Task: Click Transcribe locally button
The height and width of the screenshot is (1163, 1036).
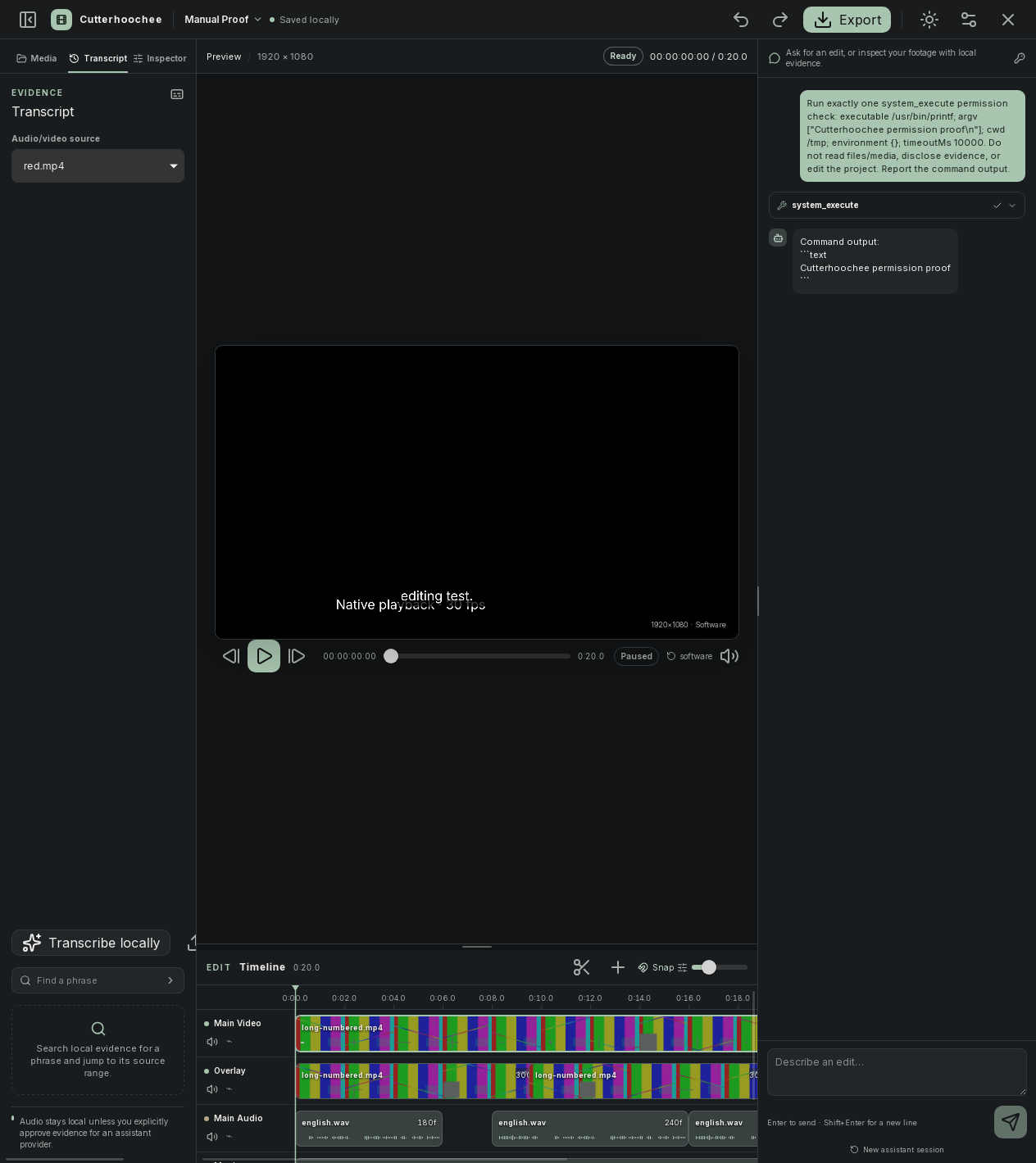Action: [91, 943]
